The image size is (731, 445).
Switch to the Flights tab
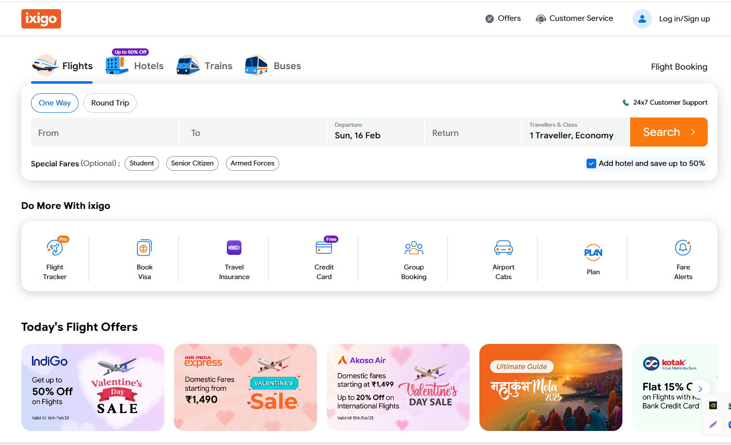62,66
